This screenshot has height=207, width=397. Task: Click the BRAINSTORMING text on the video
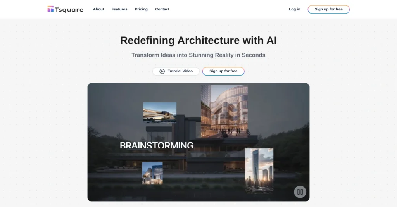[x=157, y=145]
